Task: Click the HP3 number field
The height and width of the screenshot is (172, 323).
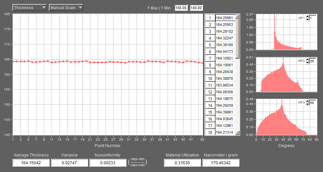Action: 313,103
